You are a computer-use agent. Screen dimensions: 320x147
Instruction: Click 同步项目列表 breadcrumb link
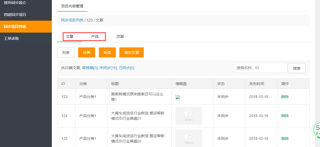click(x=72, y=20)
